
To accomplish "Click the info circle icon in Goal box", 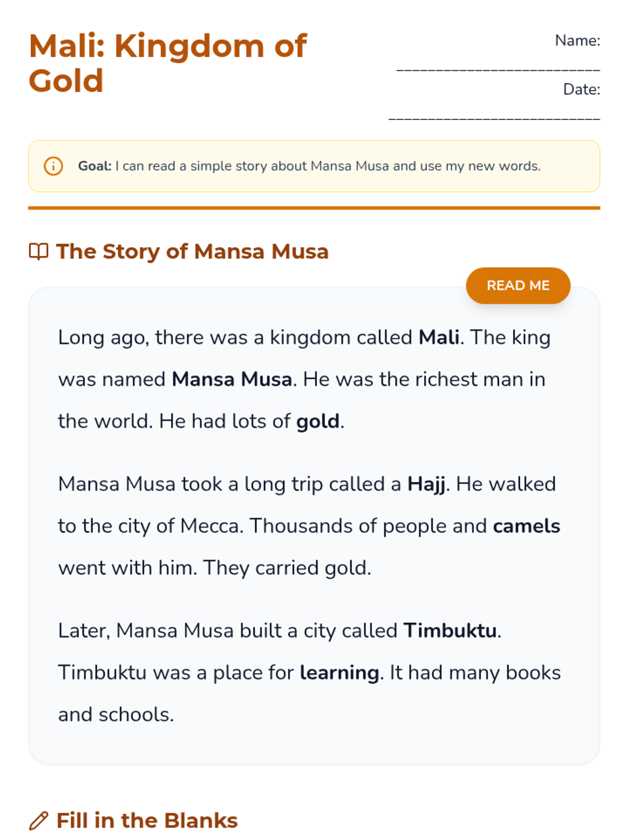I will [53, 166].
